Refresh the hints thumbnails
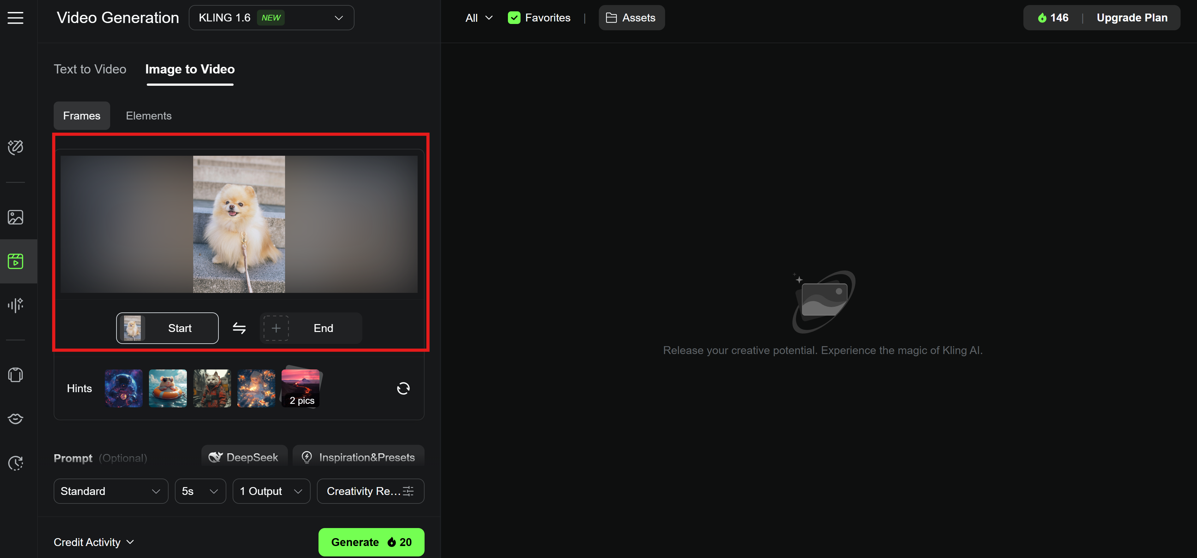The height and width of the screenshot is (558, 1197). click(x=403, y=389)
